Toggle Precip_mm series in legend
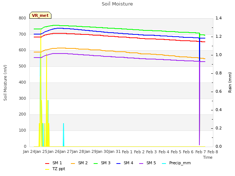 [176, 163]
